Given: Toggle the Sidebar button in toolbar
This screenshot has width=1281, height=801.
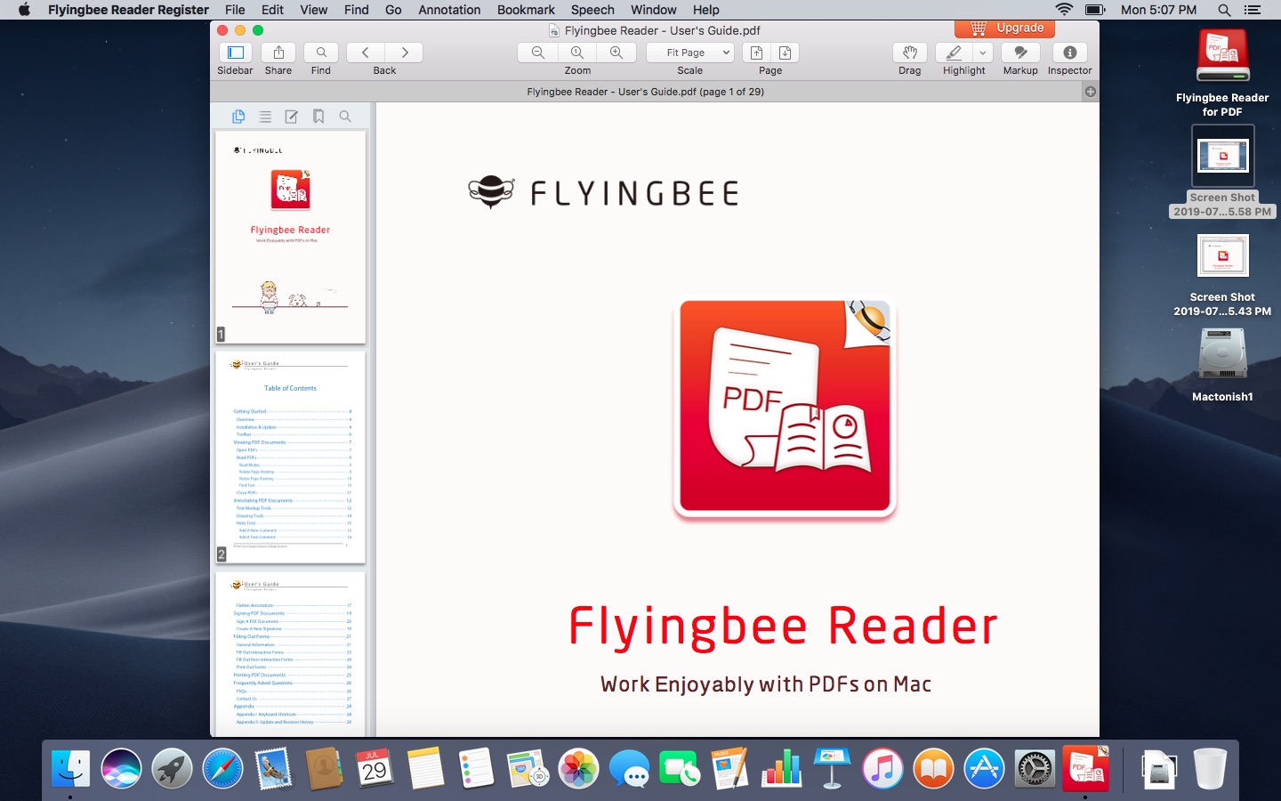Looking at the screenshot, I should (x=235, y=53).
